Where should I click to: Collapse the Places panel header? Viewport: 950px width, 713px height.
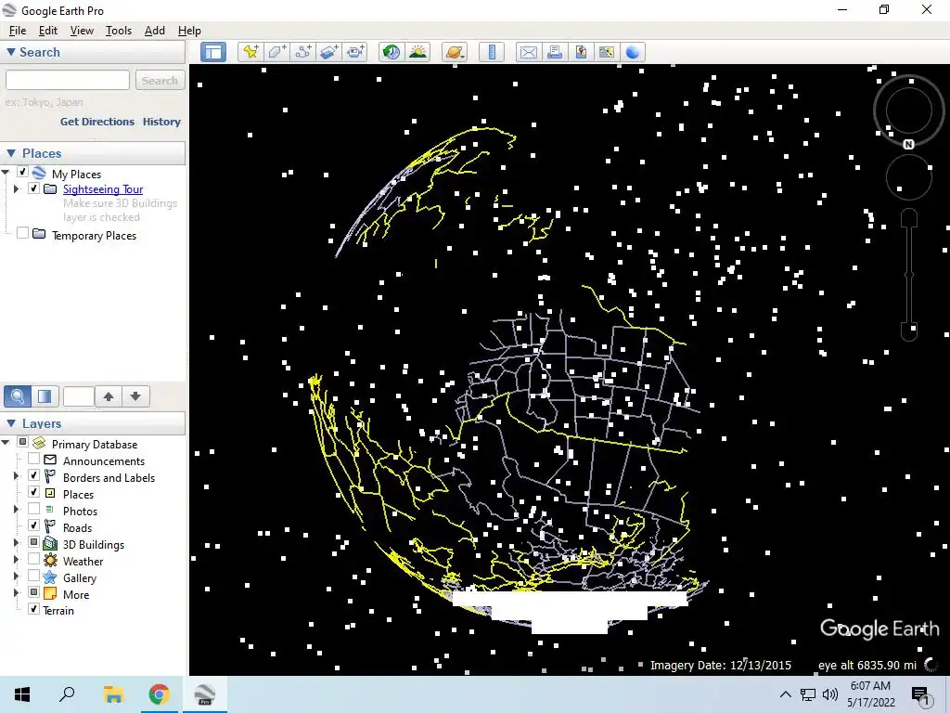click(x=93, y=153)
